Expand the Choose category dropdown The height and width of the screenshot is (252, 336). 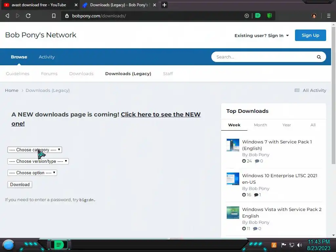35,150
